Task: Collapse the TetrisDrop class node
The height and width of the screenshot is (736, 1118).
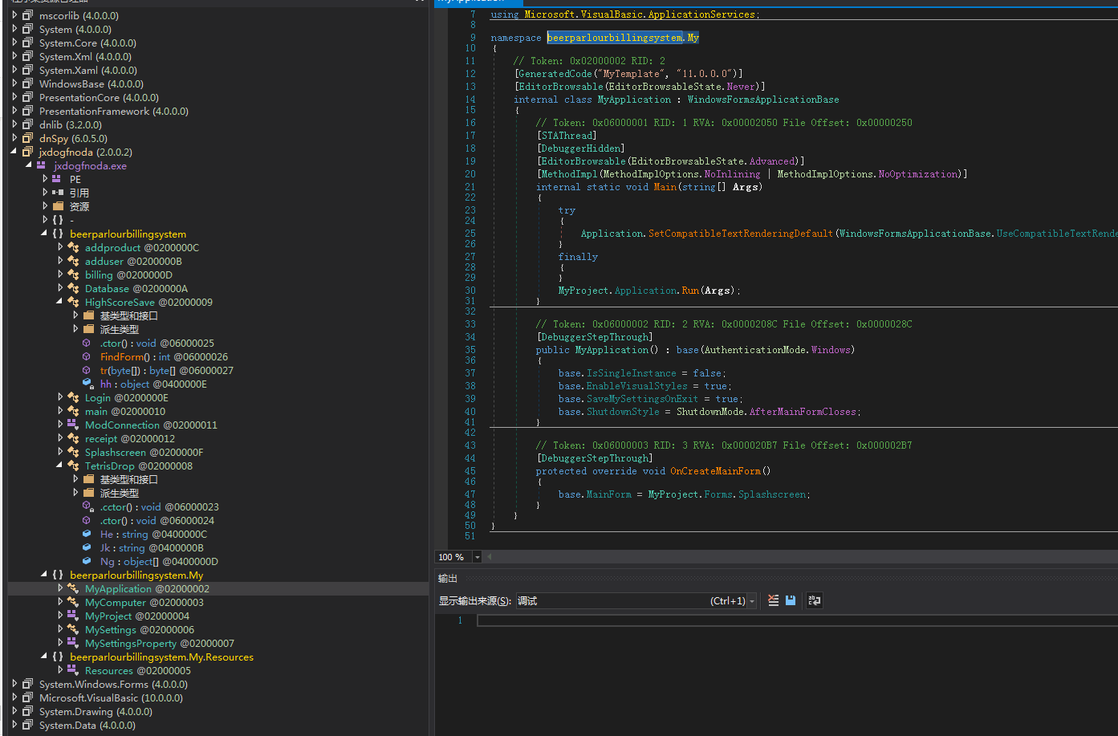Action: pyautogui.click(x=60, y=466)
